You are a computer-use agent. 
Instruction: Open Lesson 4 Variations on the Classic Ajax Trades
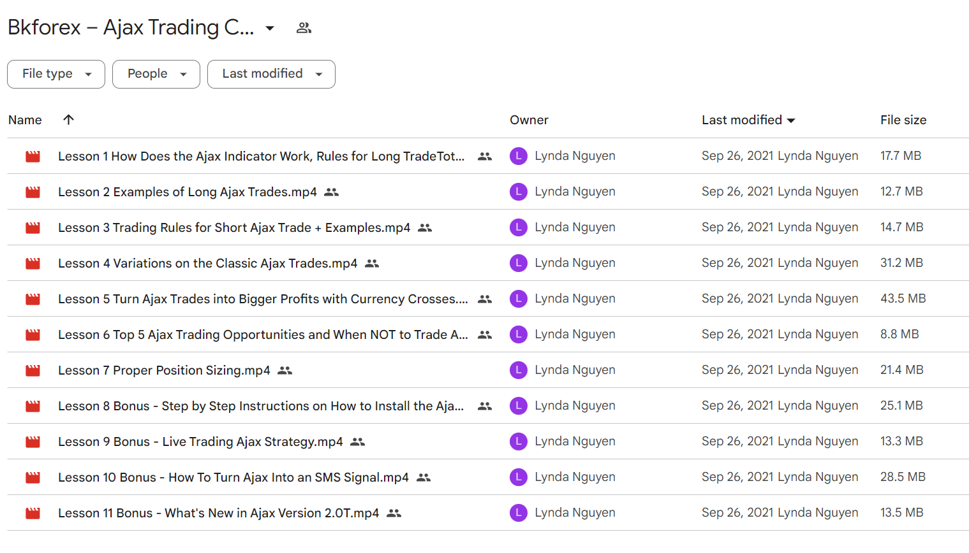(x=208, y=263)
